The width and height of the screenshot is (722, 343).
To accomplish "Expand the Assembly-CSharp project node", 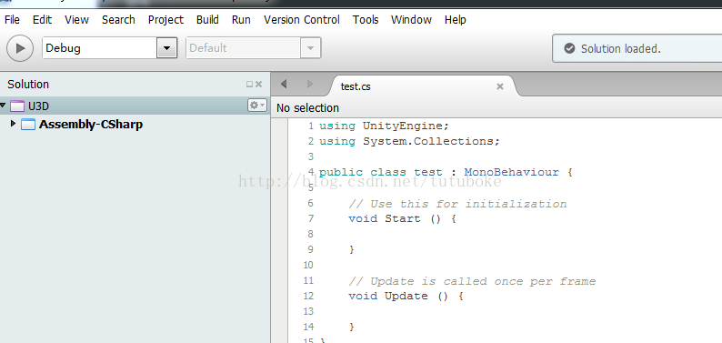I will pyautogui.click(x=13, y=124).
